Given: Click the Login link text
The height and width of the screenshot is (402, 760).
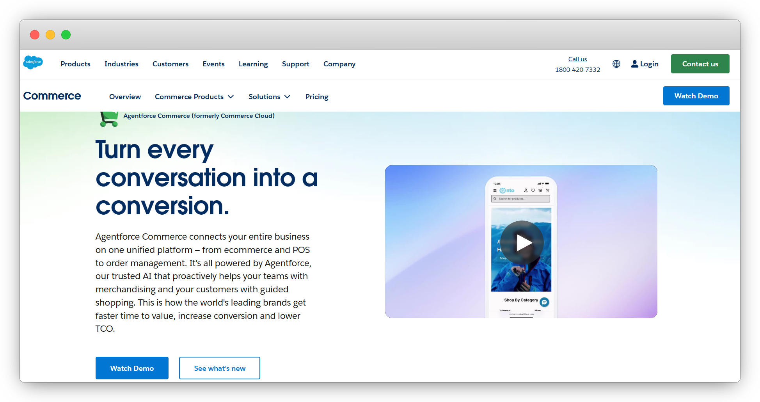Looking at the screenshot, I should coord(649,64).
